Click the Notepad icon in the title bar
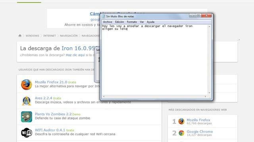 click(104, 16)
